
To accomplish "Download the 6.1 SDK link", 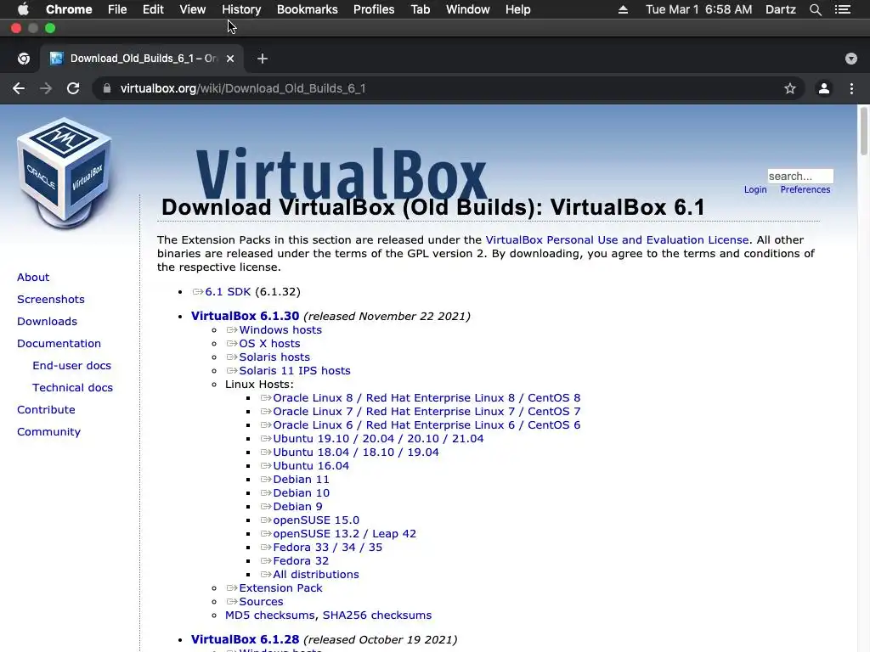I will pos(228,292).
